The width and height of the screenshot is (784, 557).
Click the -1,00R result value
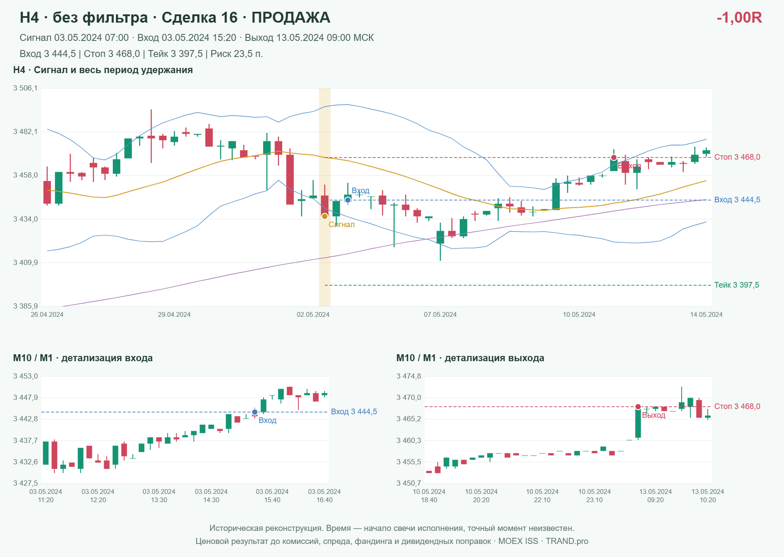[x=739, y=17]
